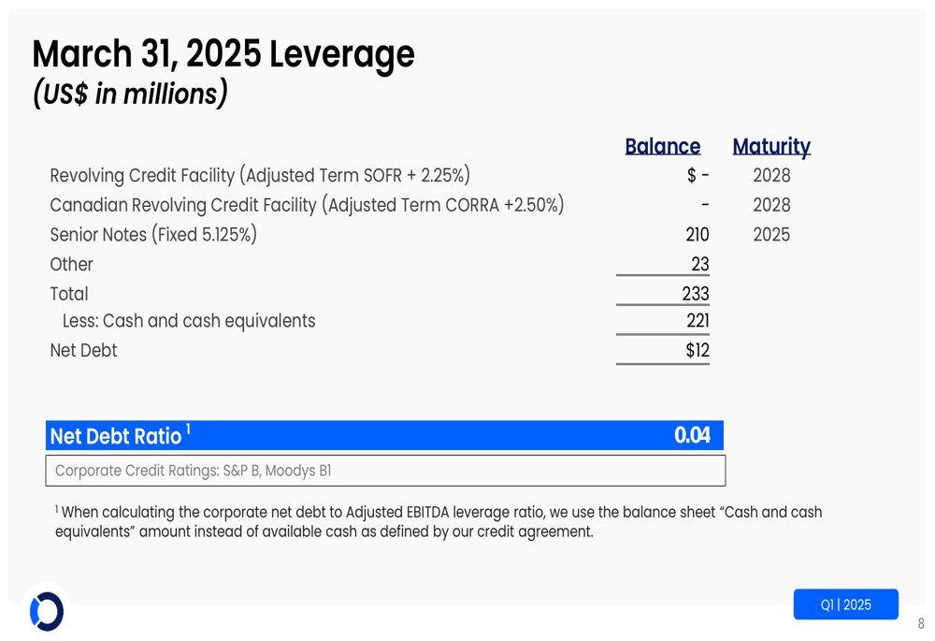Click the page number 8

pyautogui.click(x=921, y=624)
